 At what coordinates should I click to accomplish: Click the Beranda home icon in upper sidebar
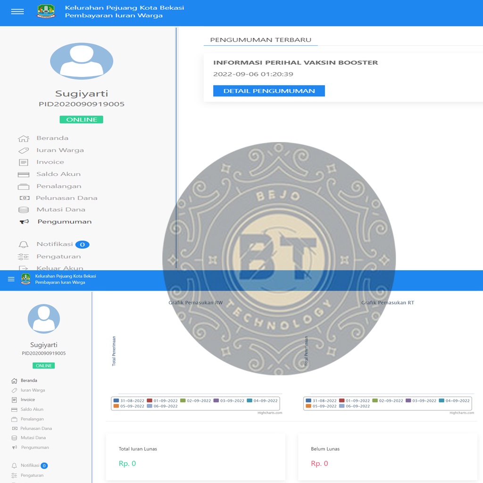(x=24, y=139)
